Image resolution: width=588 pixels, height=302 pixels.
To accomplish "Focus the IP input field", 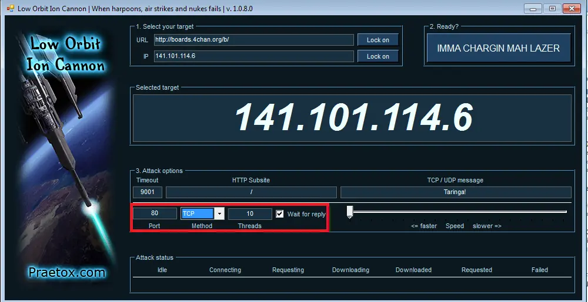I will 253,56.
